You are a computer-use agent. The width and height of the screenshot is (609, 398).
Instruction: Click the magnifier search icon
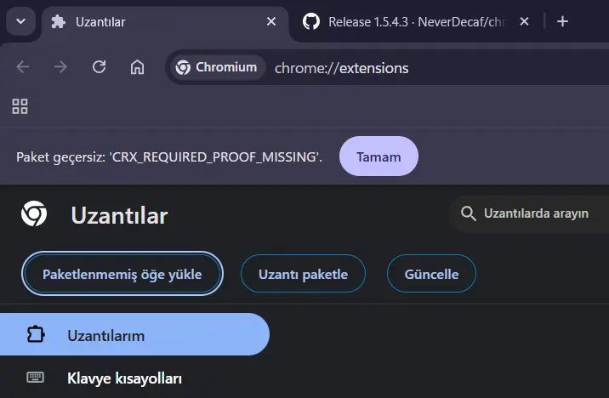[x=468, y=213]
